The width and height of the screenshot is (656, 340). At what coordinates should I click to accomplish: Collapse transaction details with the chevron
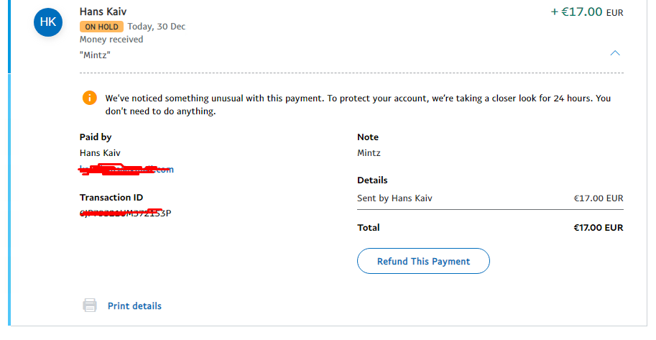614,53
